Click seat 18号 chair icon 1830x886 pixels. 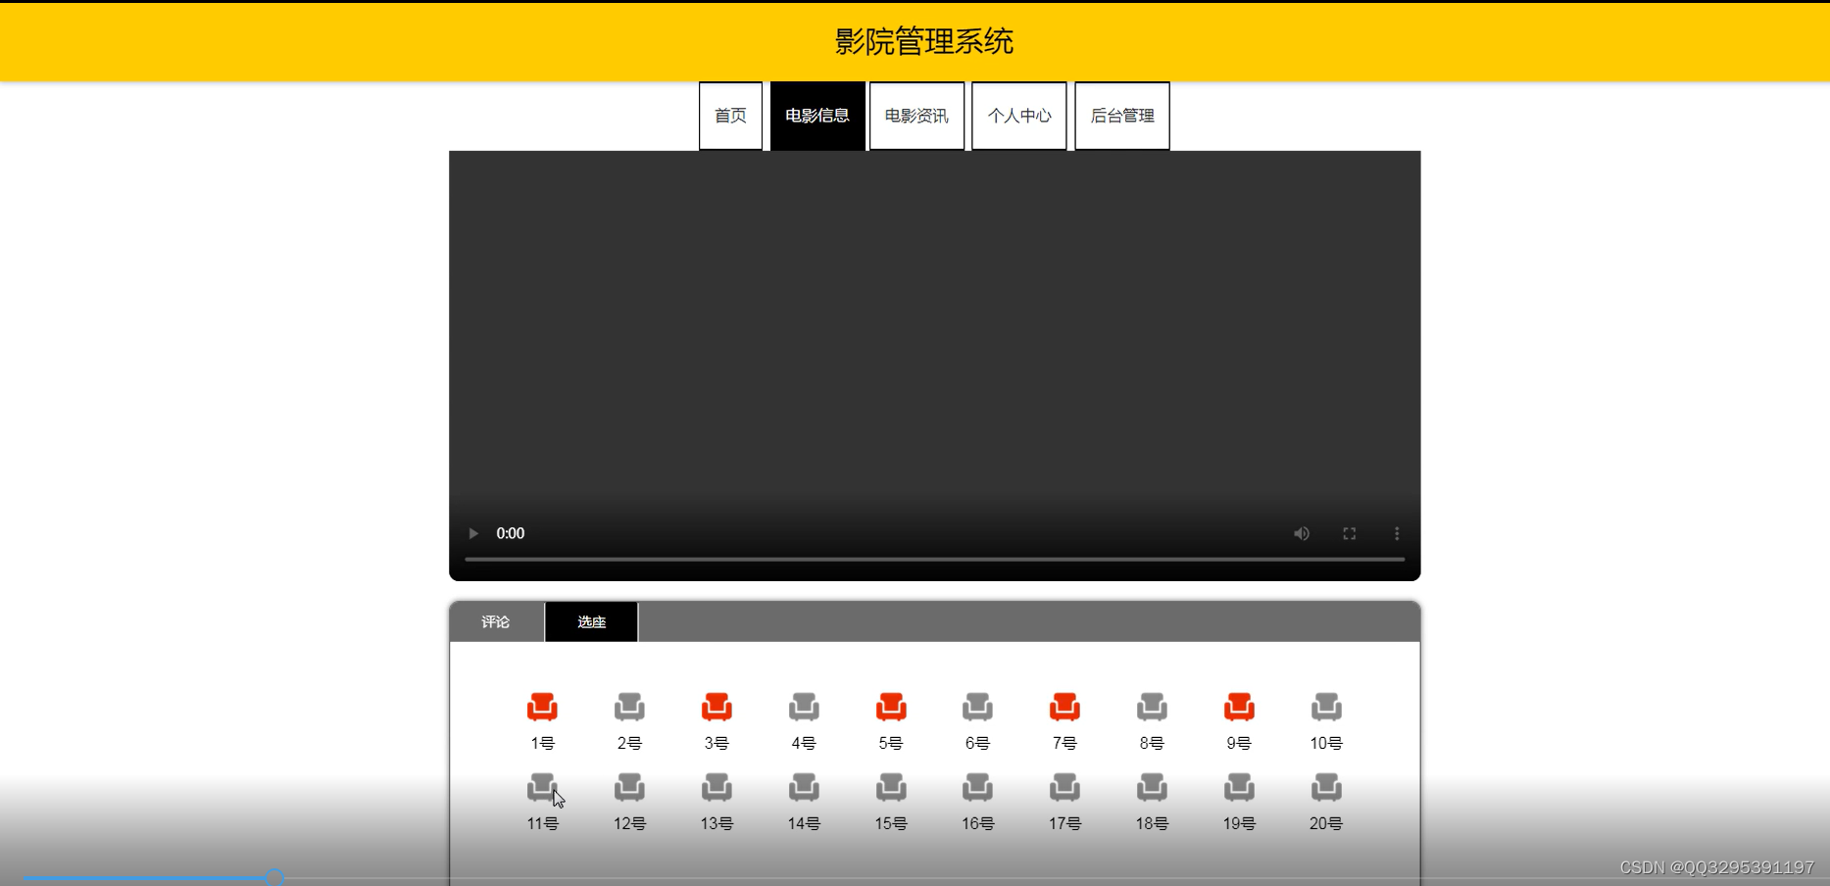1152,787
